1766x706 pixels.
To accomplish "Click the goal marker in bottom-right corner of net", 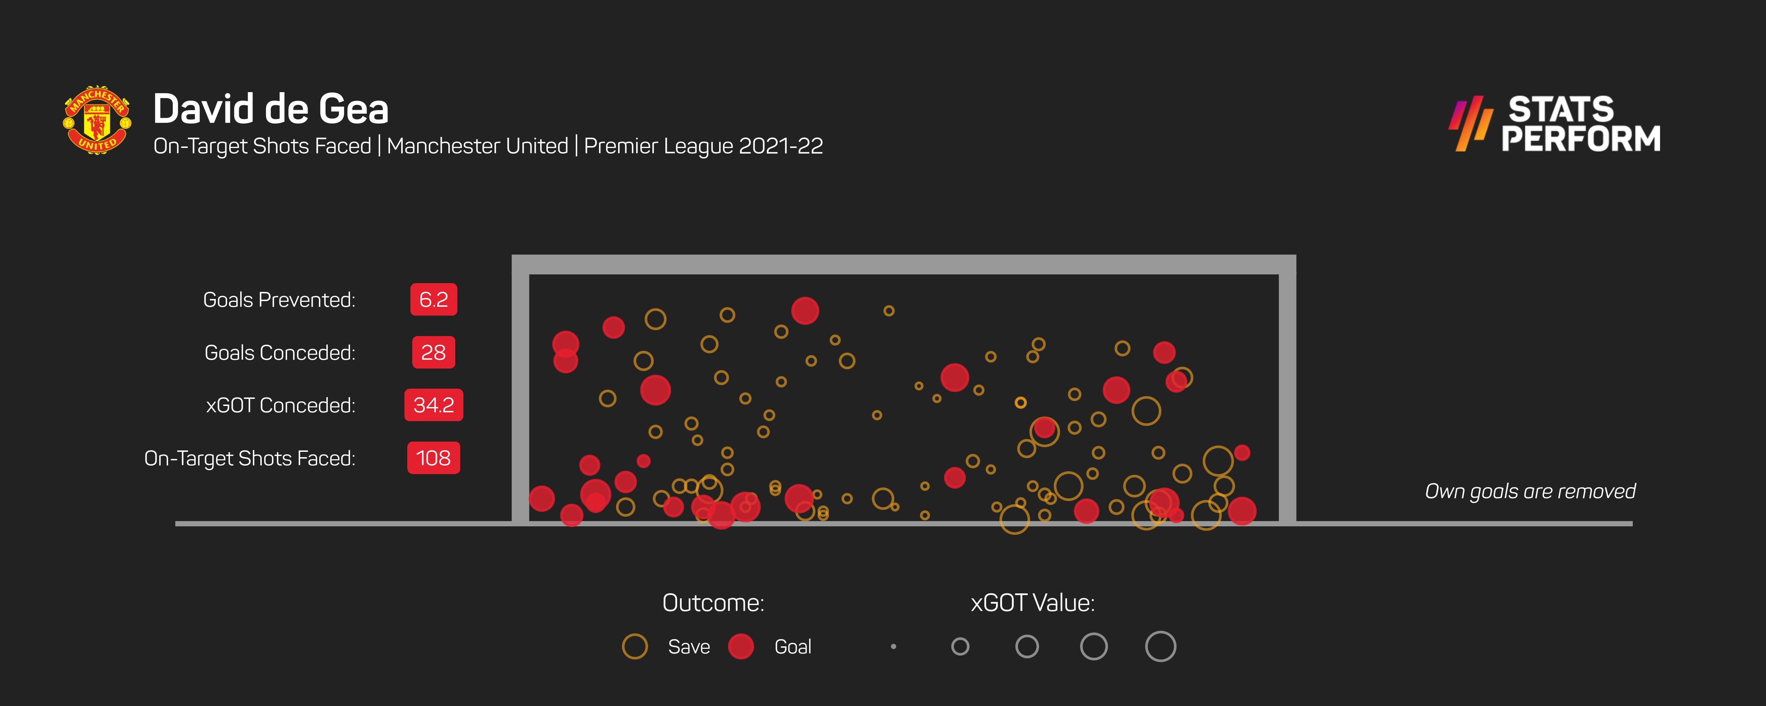I will (x=1241, y=511).
